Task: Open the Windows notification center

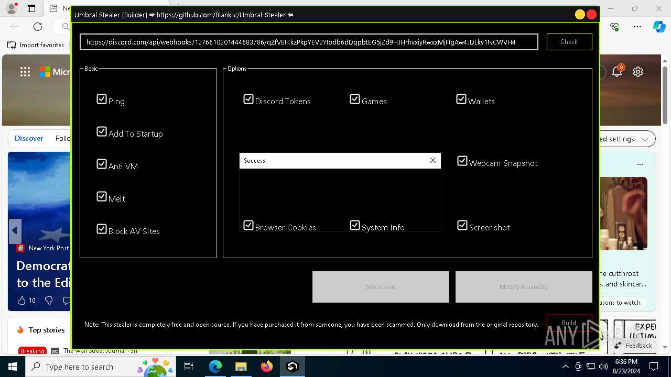Action: click(654, 367)
